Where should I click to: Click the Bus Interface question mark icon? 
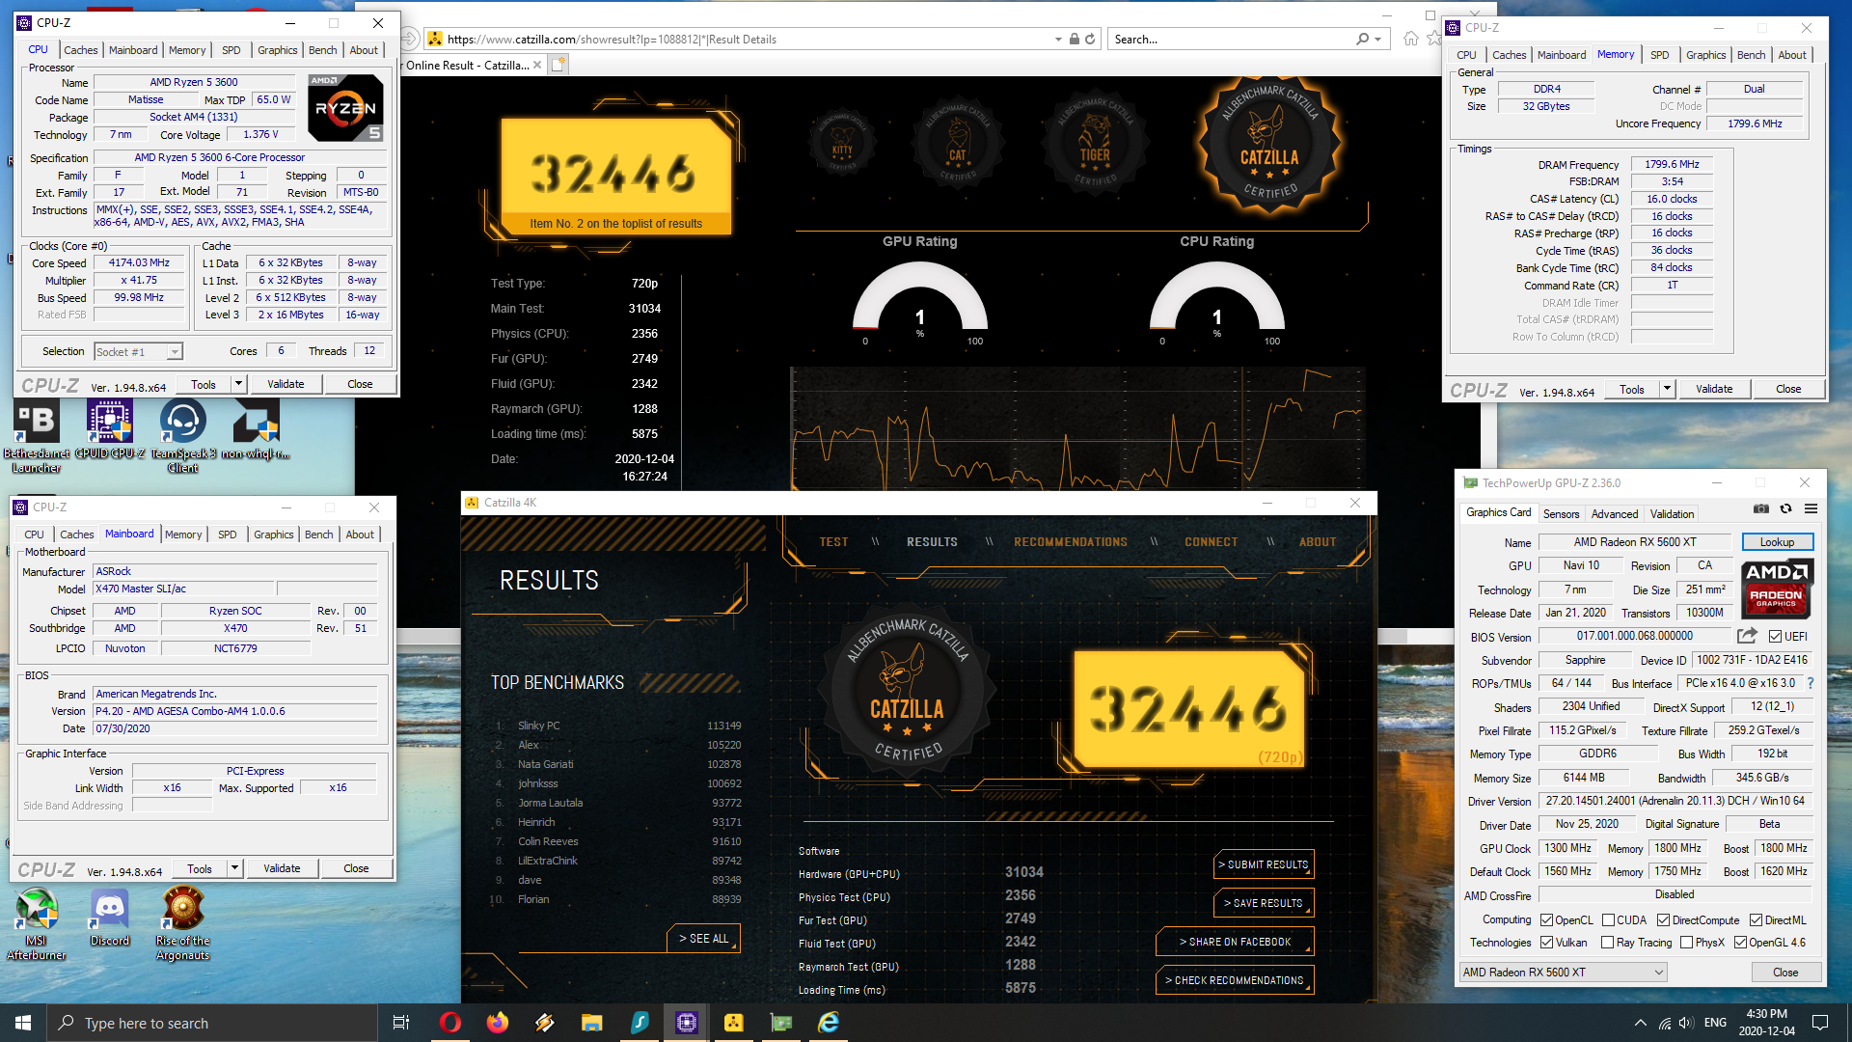[x=1811, y=683]
